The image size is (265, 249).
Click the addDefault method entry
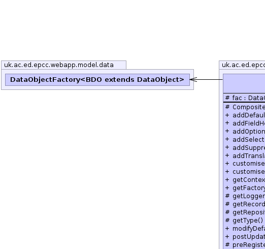tap(245, 115)
